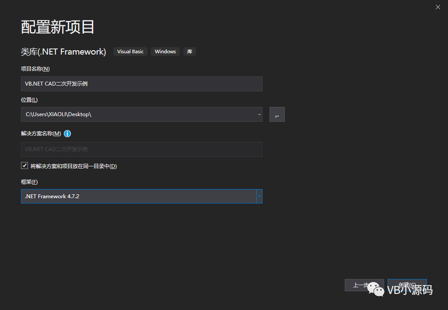Image resolution: width=448 pixels, height=310 pixels.
Task: Click the Windows tag
Action: pos(165,52)
